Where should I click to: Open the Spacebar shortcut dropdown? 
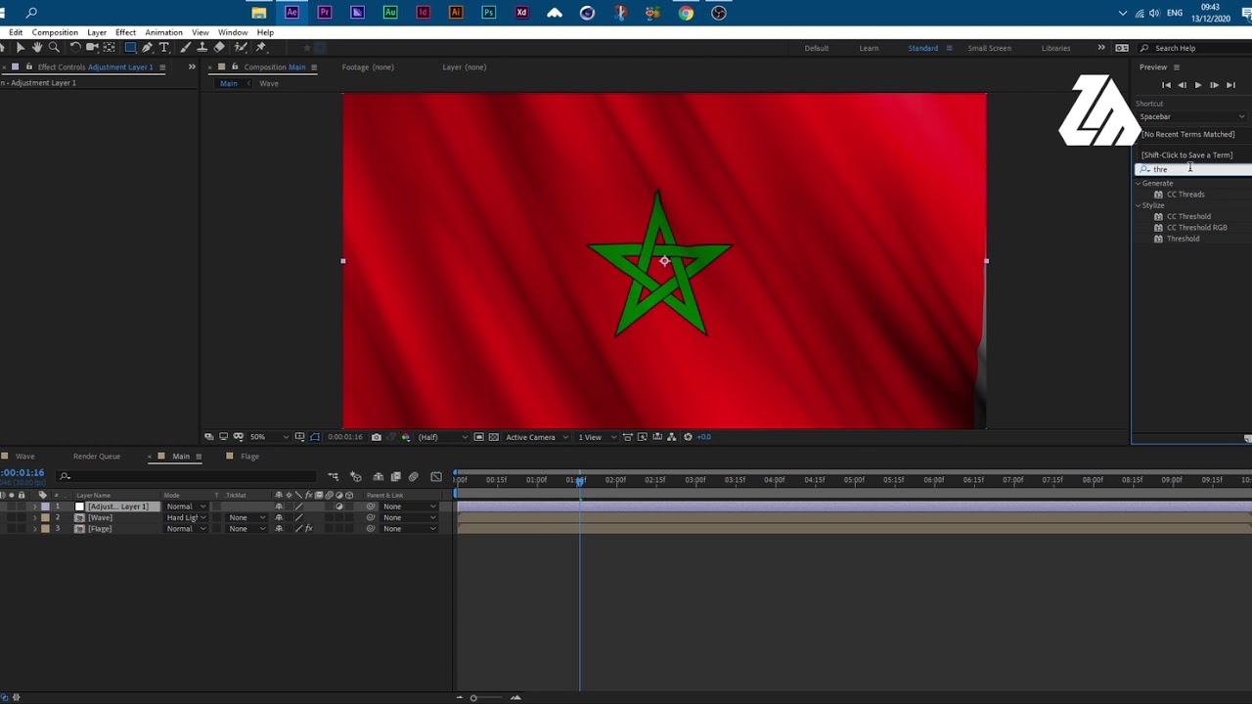coord(1191,116)
